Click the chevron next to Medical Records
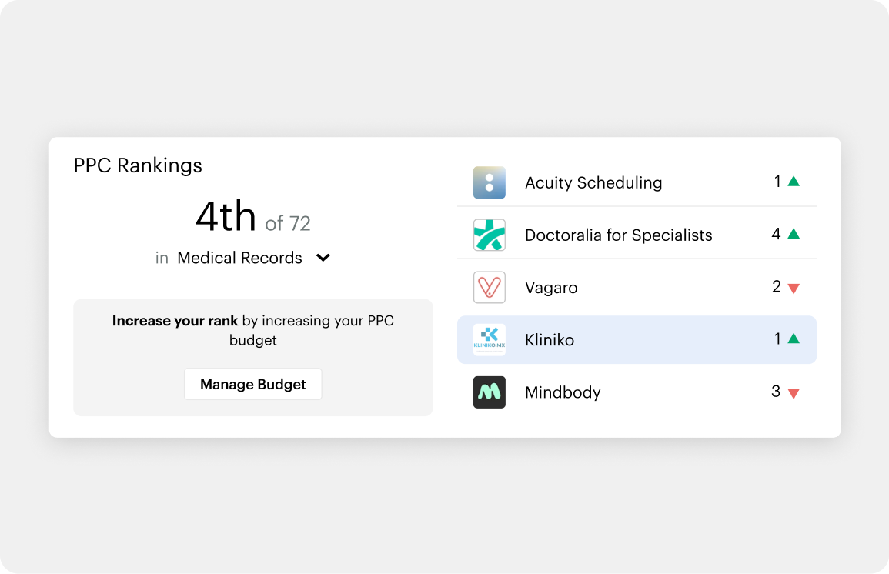This screenshot has height=574, width=889. click(323, 258)
